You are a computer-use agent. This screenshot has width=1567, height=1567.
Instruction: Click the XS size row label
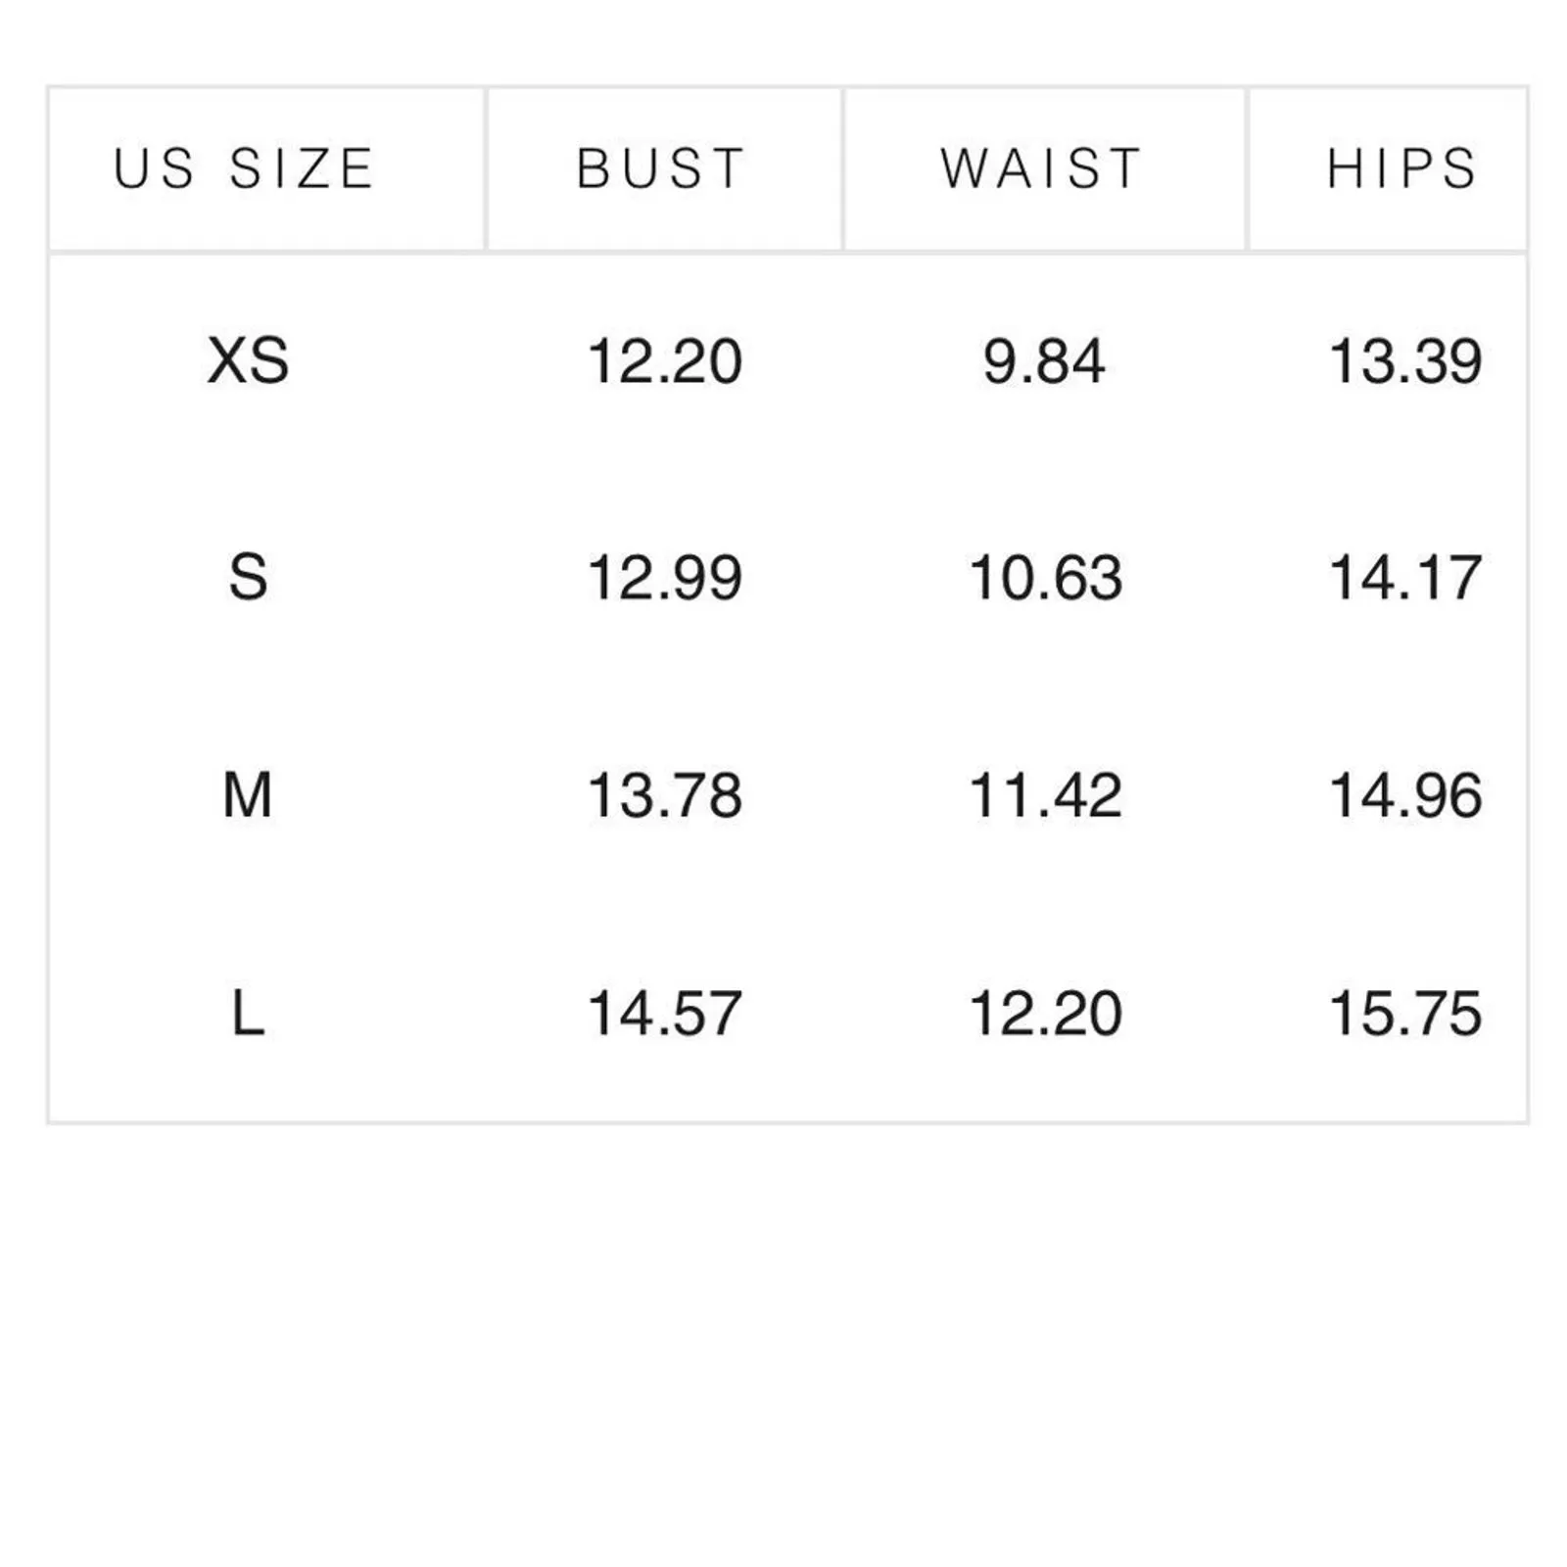(248, 360)
